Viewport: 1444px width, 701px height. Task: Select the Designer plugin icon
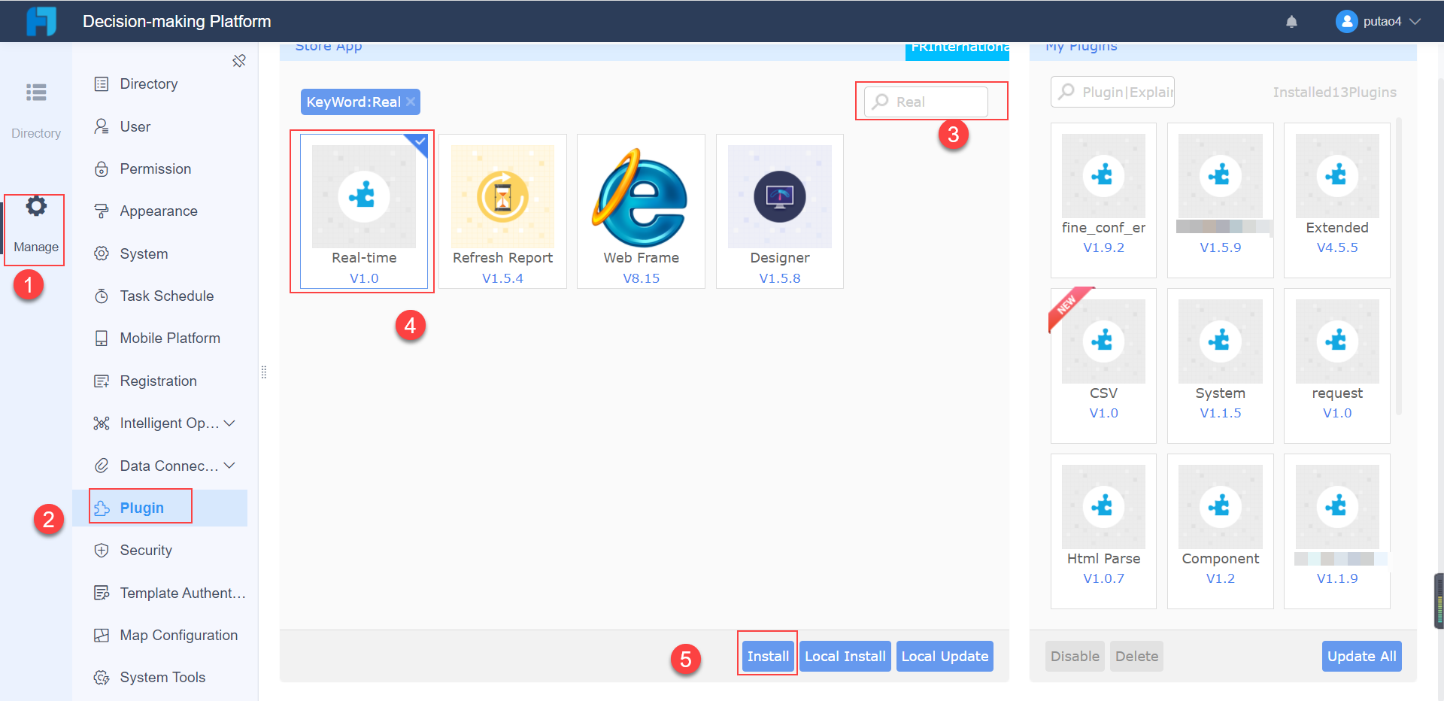click(x=780, y=196)
